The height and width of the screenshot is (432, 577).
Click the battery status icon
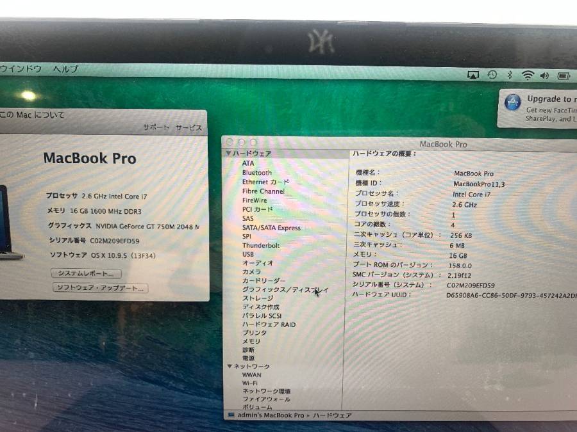[x=564, y=76]
